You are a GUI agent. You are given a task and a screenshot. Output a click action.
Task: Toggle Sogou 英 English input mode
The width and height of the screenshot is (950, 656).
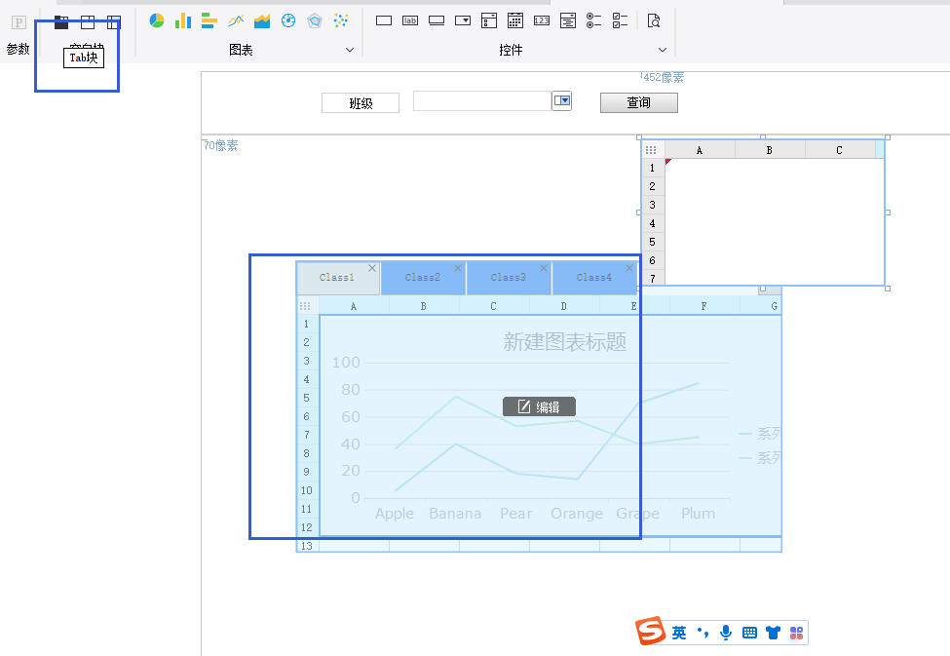(x=679, y=633)
